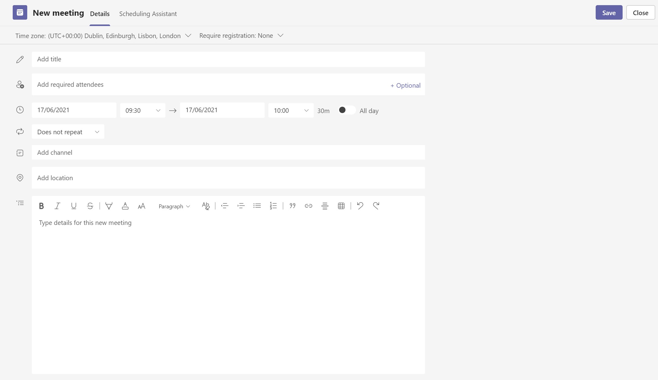Click the meeting details text area

(228, 295)
